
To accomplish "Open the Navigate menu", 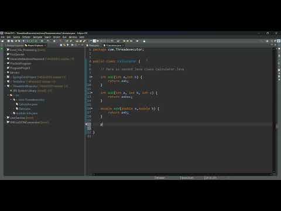I will (37, 37).
